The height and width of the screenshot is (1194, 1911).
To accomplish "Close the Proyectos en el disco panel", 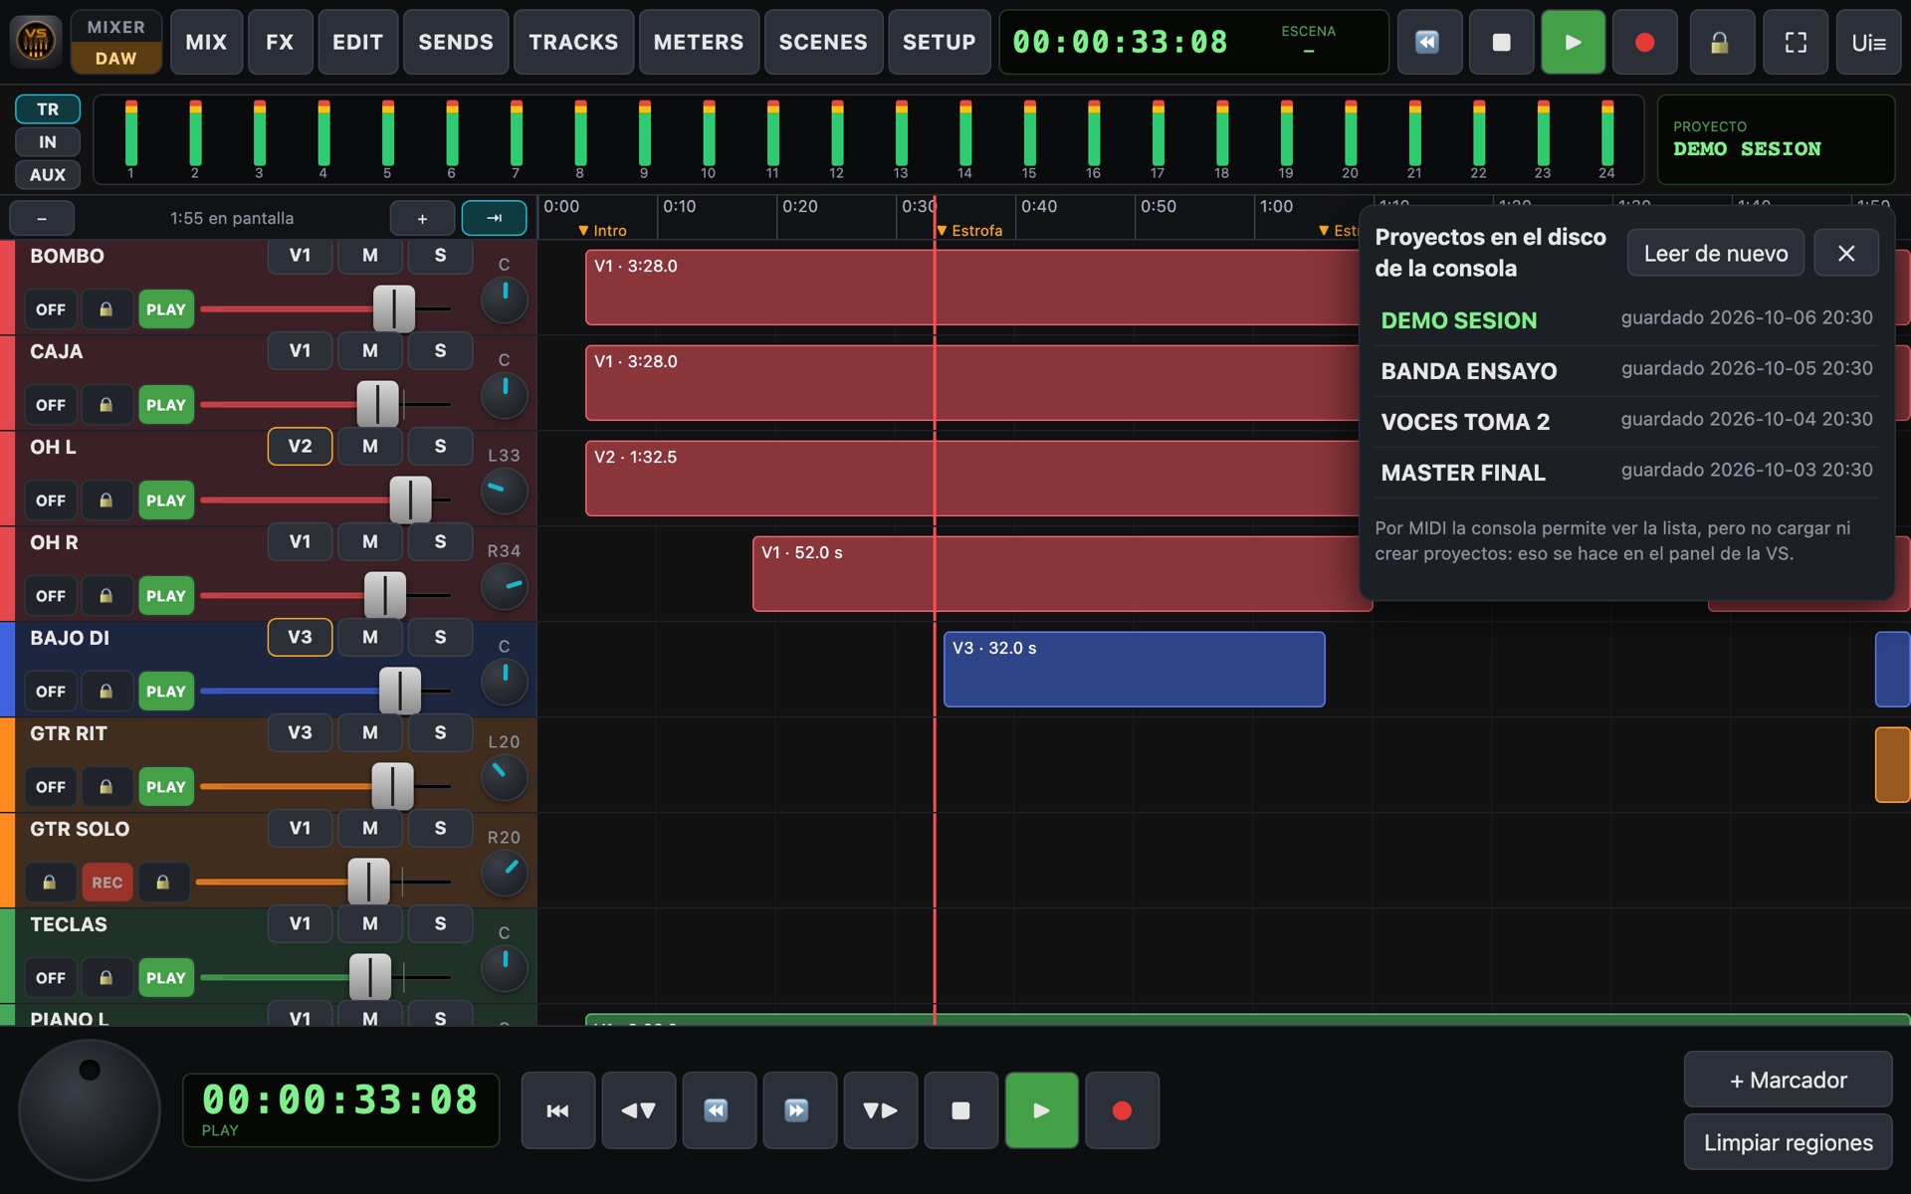I will point(1846,254).
